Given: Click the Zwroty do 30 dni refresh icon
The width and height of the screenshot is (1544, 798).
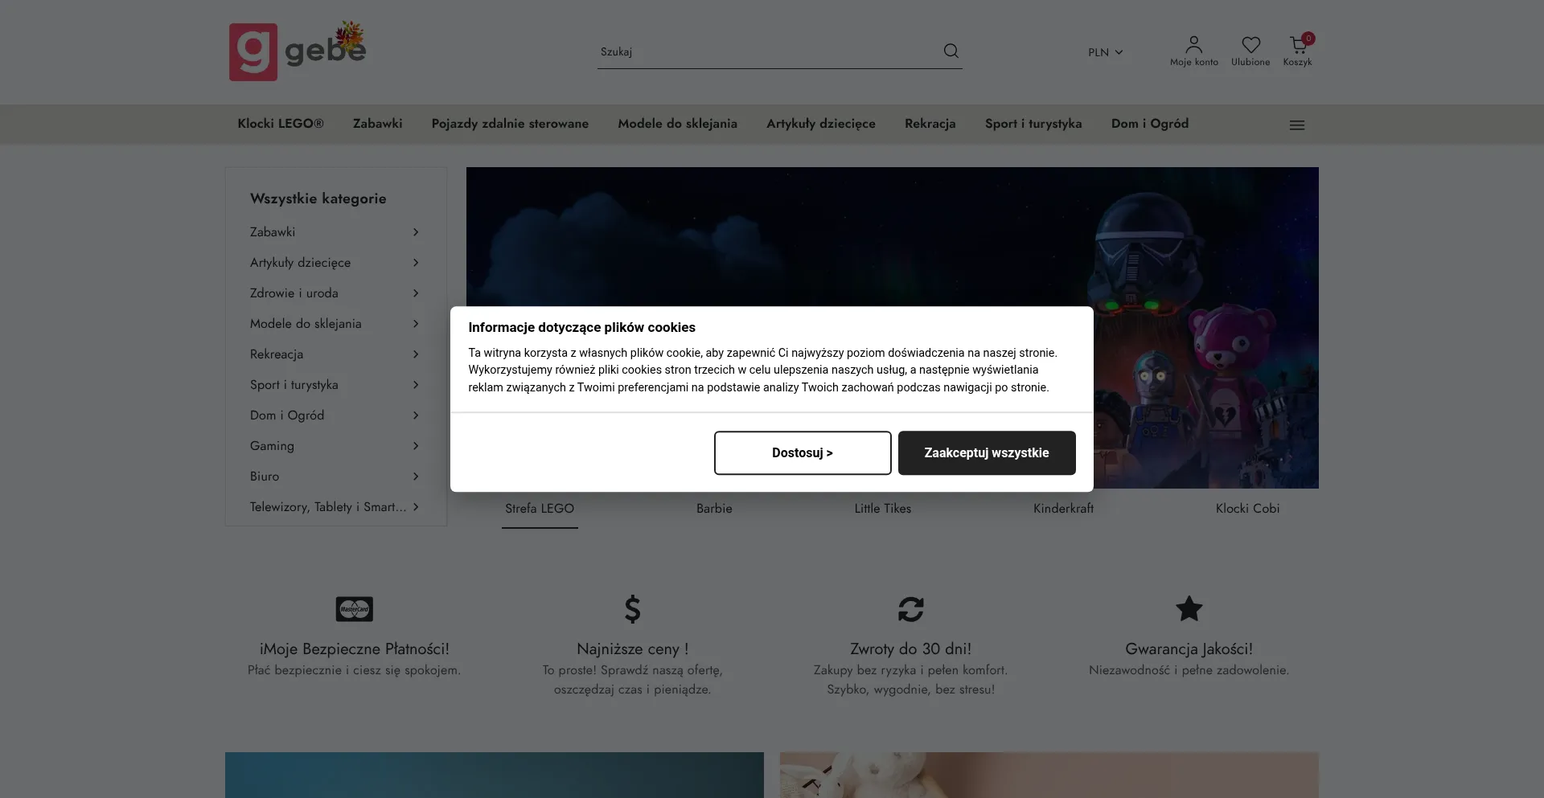Looking at the screenshot, I should (x=910, y=609).
